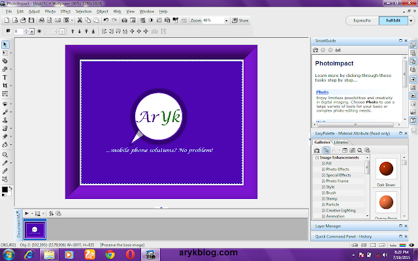Viewport: 418px width, 261px height.
Task: Expand the Particle gallery node
Action: 323,204
